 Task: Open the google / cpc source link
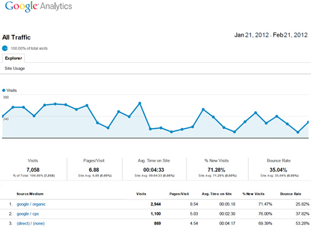[x=28, y=214]
